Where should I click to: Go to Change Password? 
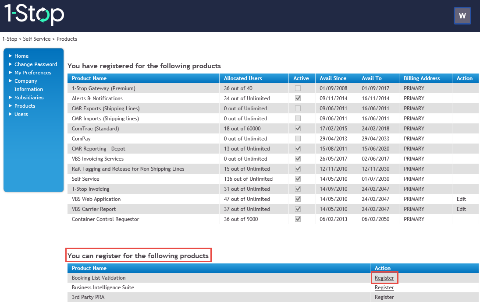36,64
